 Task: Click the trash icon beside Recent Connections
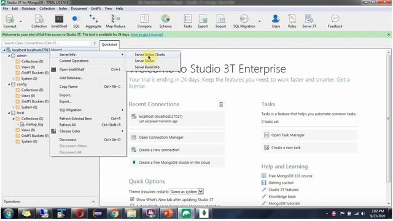[221, 104]
